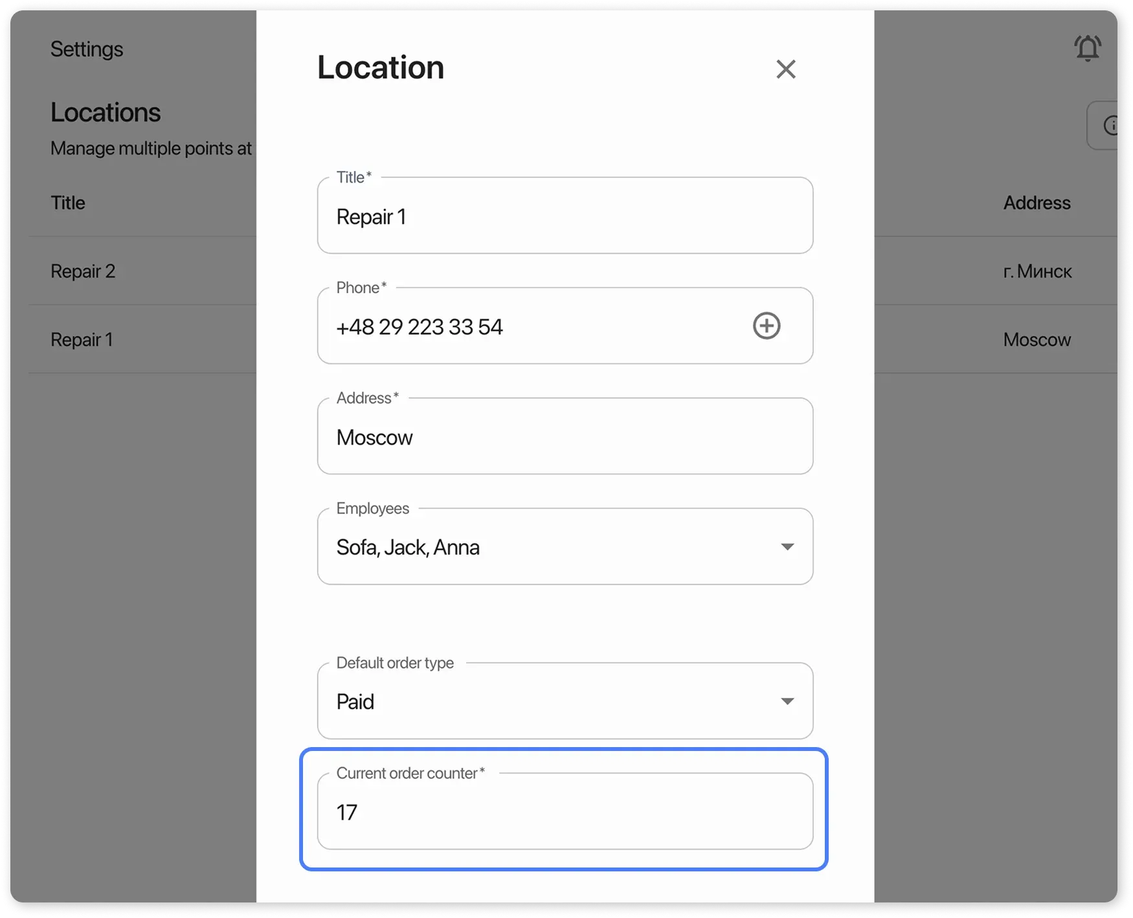Click the Locations section heading

pyautogui.click(x=106, y=113)
